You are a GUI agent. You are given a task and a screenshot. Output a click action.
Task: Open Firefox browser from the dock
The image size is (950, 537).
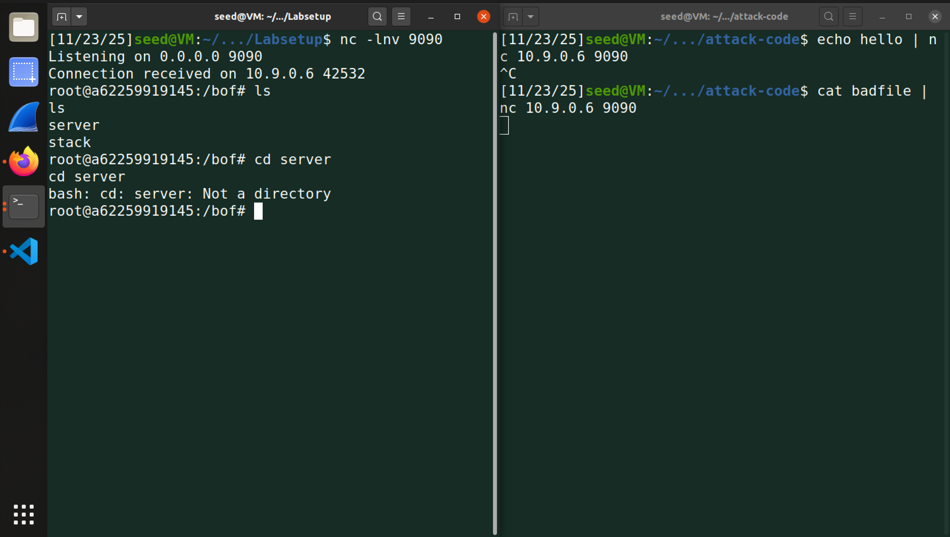coord(24,162)
